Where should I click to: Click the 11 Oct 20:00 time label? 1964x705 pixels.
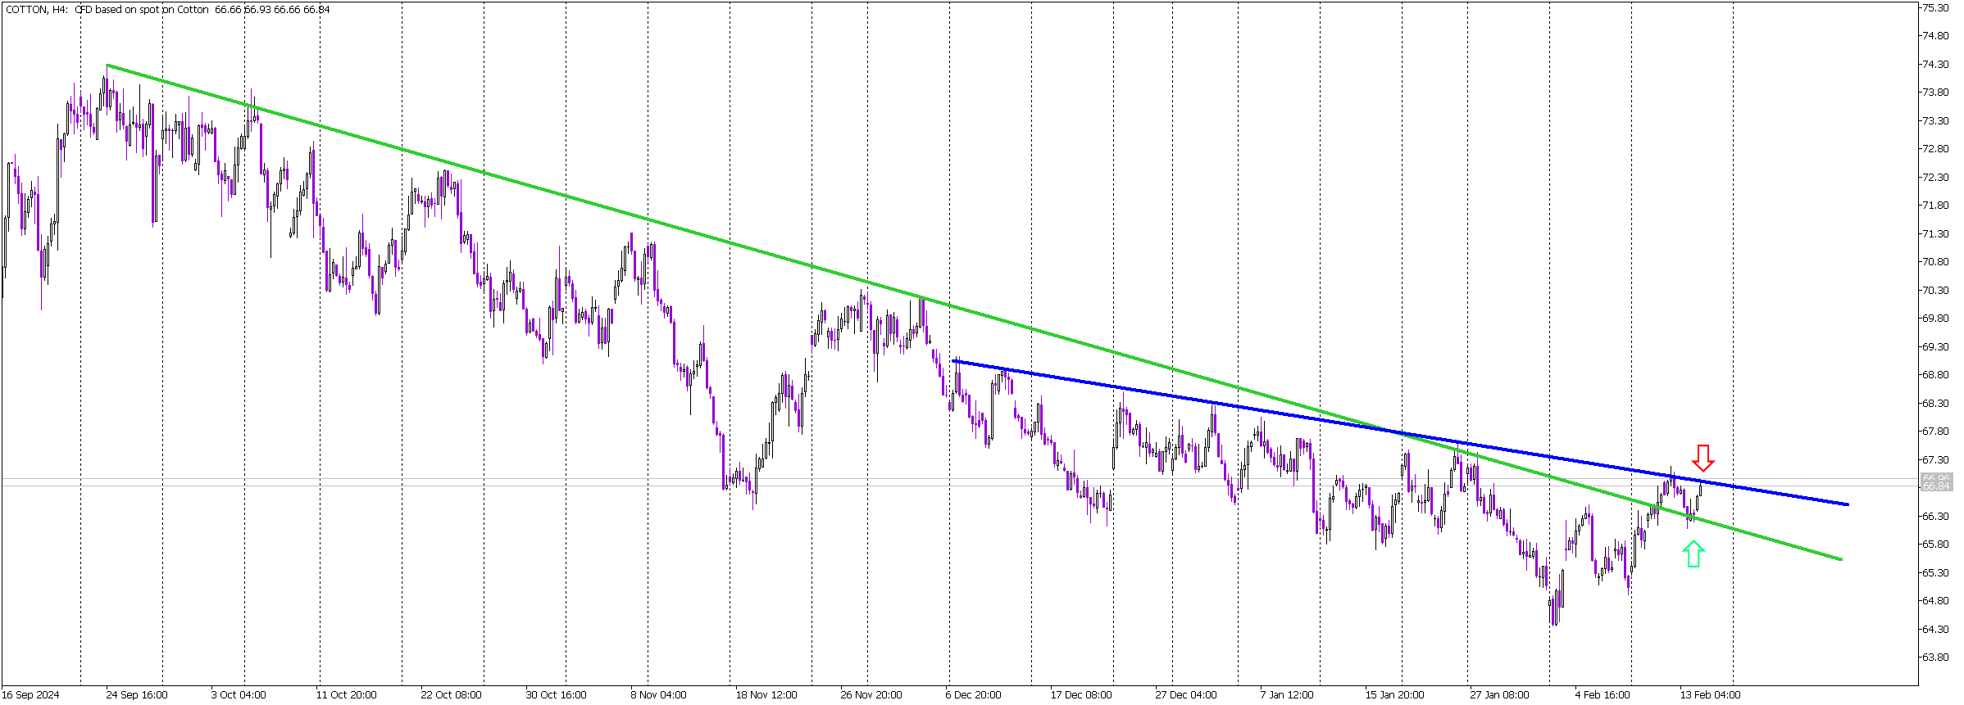coord(347,695)
